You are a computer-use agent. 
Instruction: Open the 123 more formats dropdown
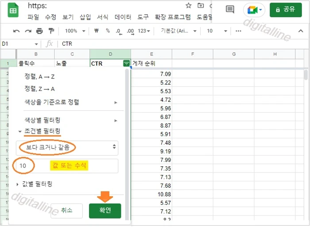tap(144, 31)
